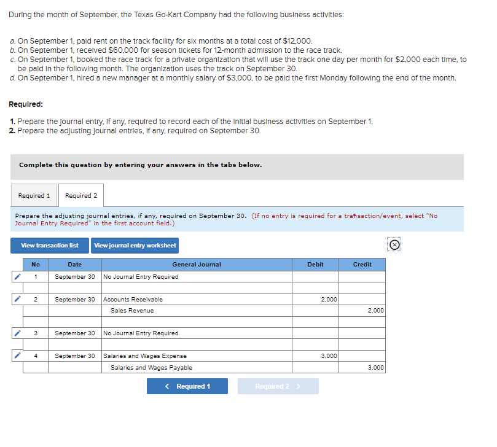
Task: Click September 30 date in entry 1
Action: click(75, 276)
